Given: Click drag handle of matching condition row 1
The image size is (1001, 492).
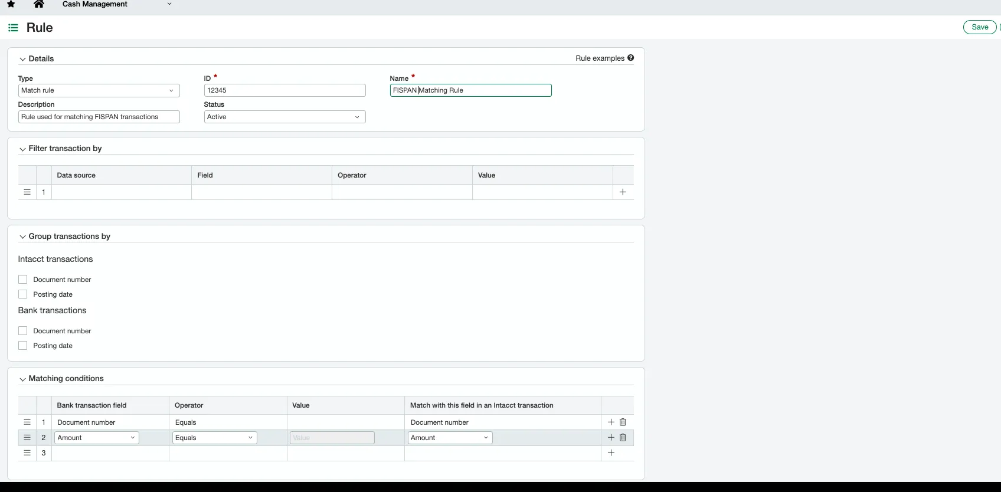Looking at the screenshot, I should pyautogui.click(x=27, y=422).
